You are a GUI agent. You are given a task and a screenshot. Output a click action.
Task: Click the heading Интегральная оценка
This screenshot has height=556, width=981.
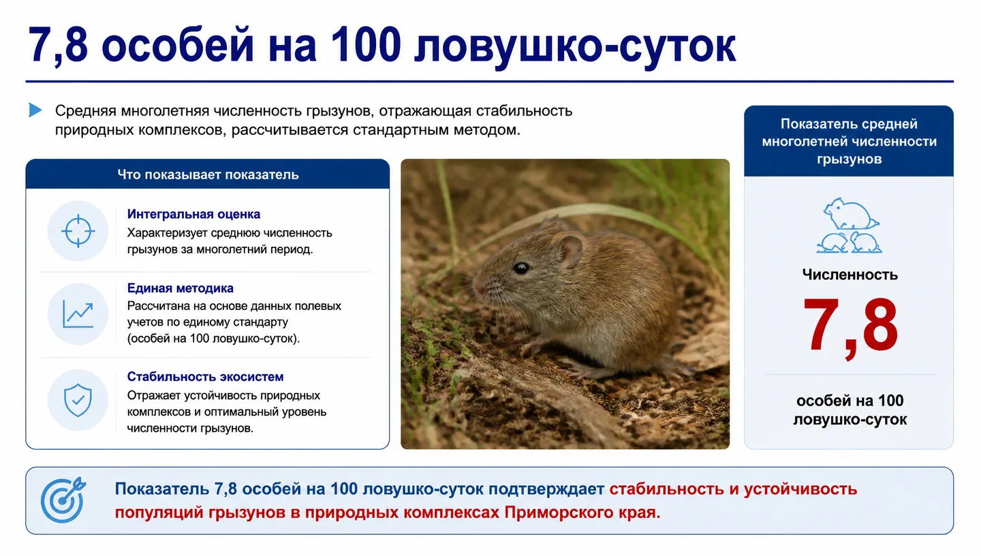pos(193,214)
